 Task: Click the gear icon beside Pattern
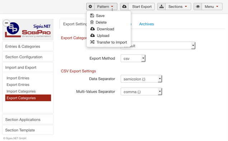(90, 6)
